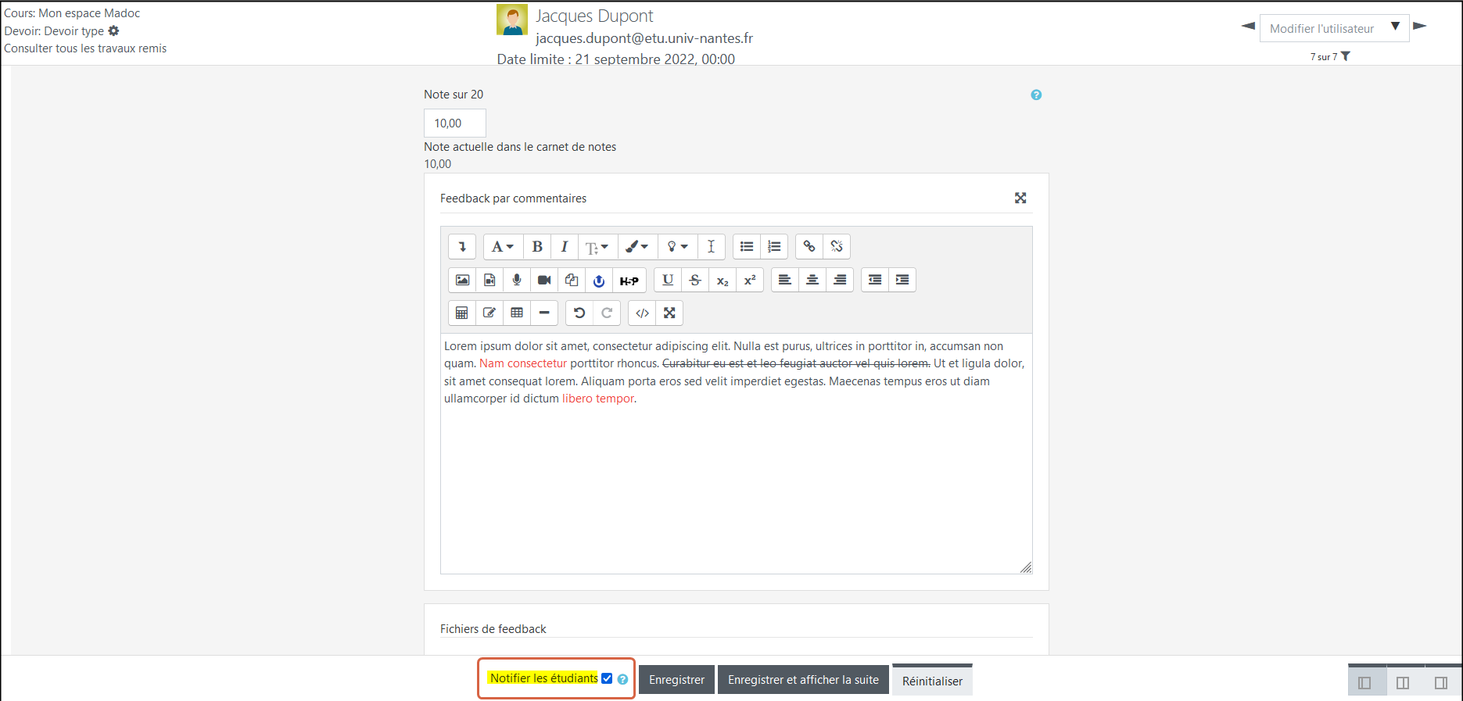Viewport: 1463px width, 701px height.
Task: Expand the paragraph styles A dropdown
Action: point(503,247)
